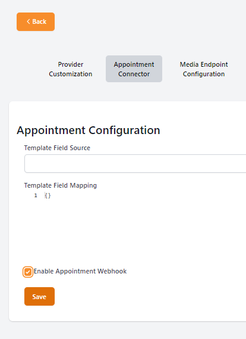Click the Enable Appointment Webhook label text
Image resolution: width=246 pixels, height=339 pixels.
(80, 271)
